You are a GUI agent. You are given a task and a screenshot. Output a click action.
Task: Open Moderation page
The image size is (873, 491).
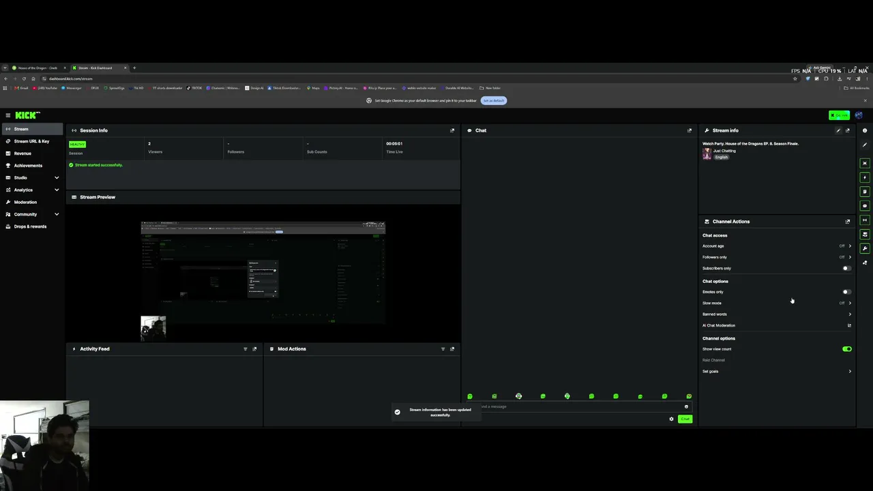[33, 203]
